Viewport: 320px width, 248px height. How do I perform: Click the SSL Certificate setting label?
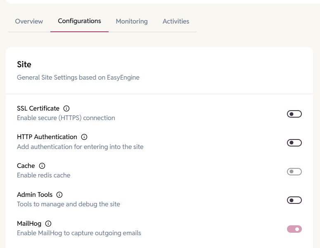(38, 109)
